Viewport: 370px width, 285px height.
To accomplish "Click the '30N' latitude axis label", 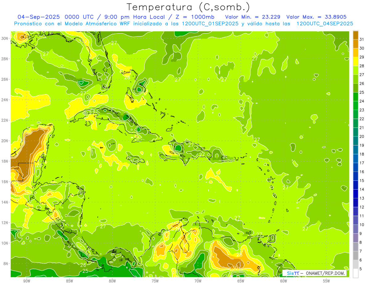I will pos(5,38).
